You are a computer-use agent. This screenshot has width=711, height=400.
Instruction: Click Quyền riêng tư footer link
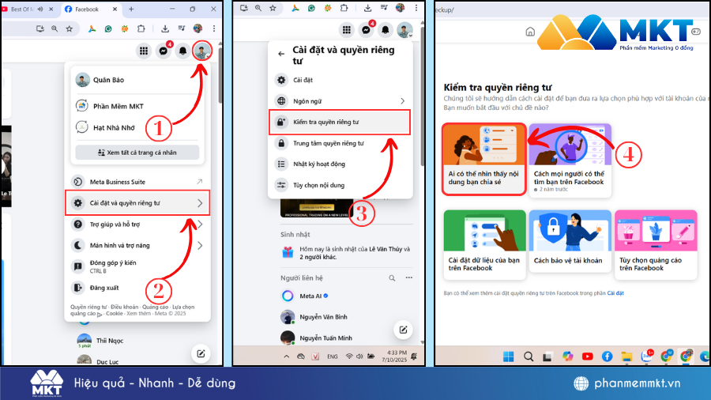[x=88, y=307]
